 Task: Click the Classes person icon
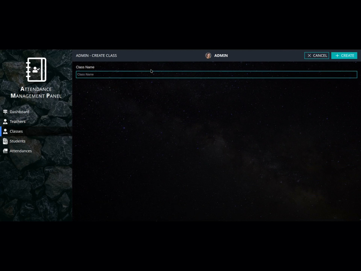5,132
